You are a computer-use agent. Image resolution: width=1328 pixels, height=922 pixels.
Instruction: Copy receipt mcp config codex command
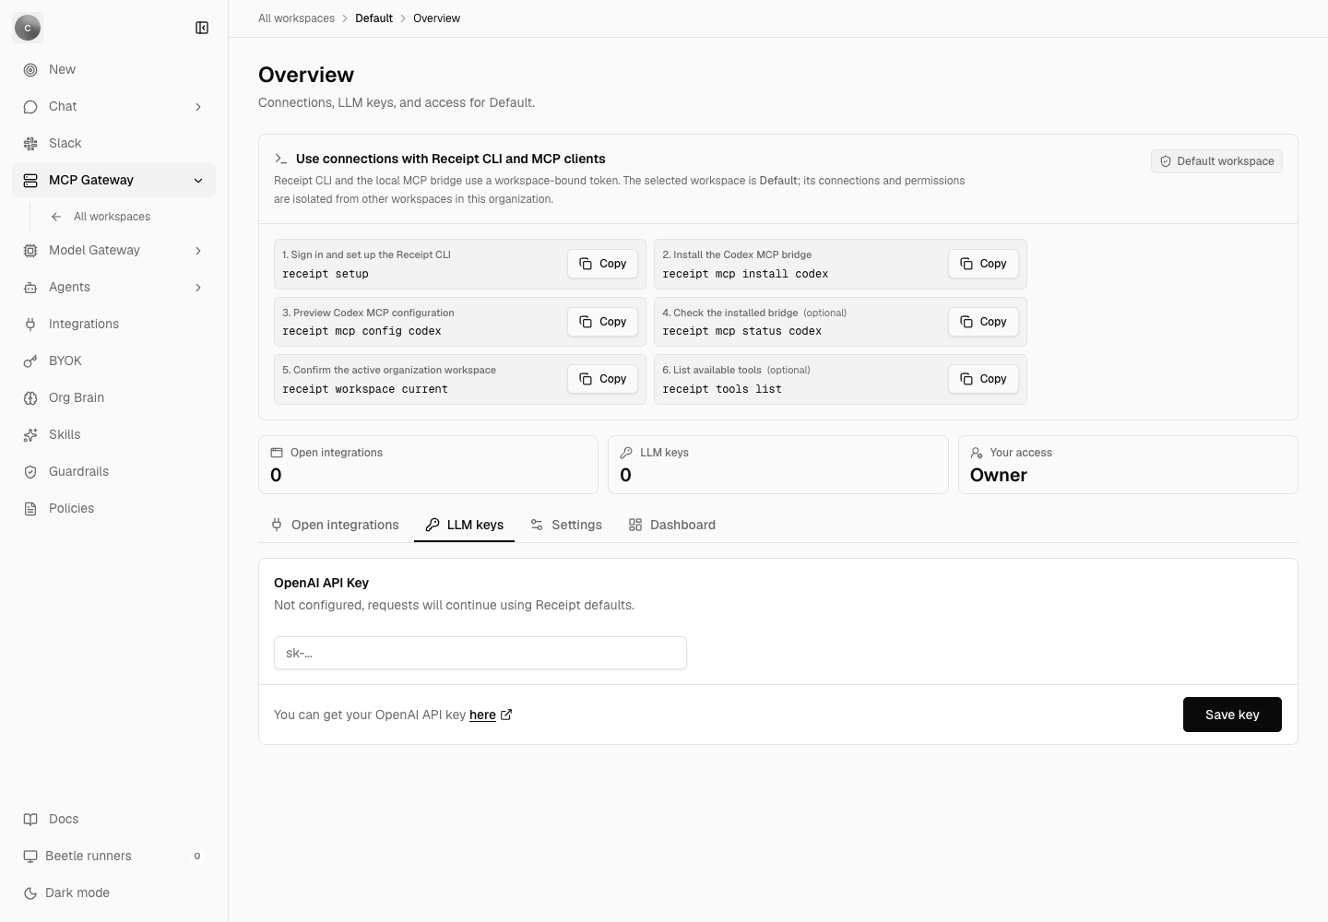coord(602,322)
